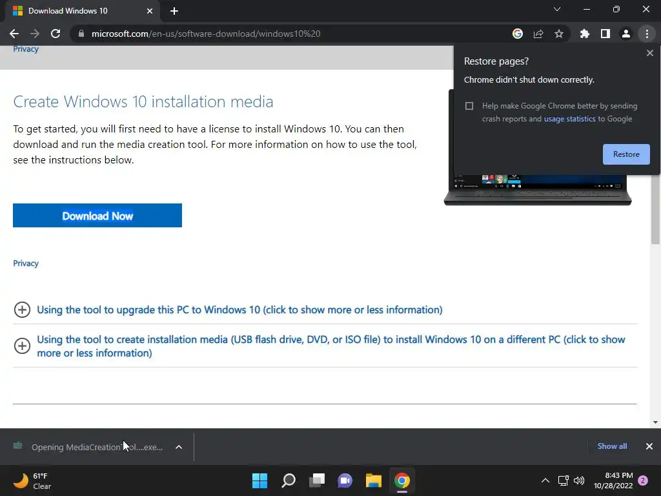
Task: Open the Windows Start menu
Action: (259, 480)
